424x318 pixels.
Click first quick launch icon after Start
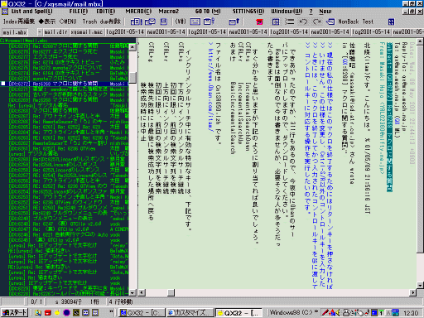coord(38,313)
